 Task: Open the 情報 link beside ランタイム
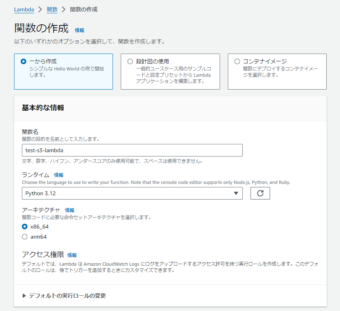pyautogui.click(x=59, y=175)
